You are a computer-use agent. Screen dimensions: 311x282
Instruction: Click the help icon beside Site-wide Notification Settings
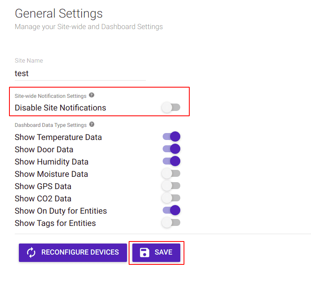click(92, 95)
